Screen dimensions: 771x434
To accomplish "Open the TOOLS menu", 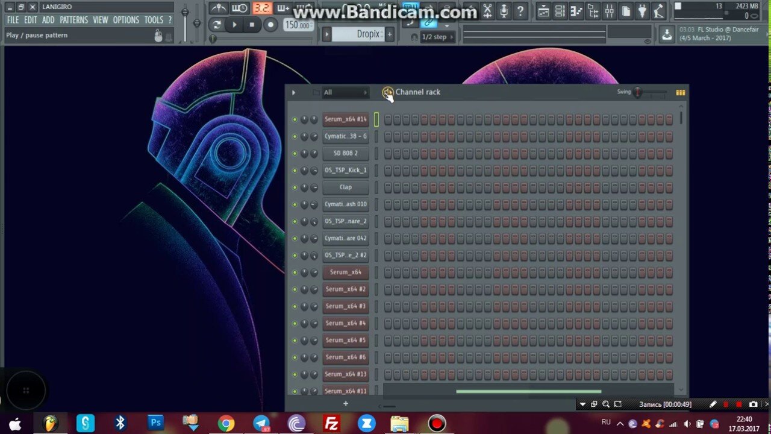I will pos(154,20).
